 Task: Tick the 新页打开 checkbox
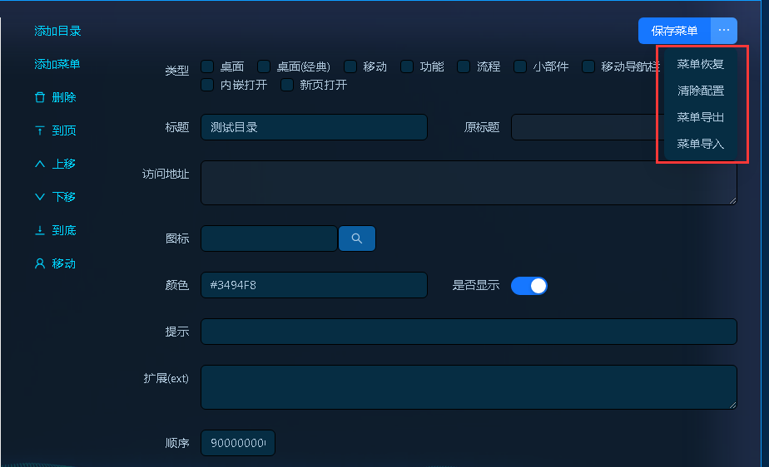287,85
